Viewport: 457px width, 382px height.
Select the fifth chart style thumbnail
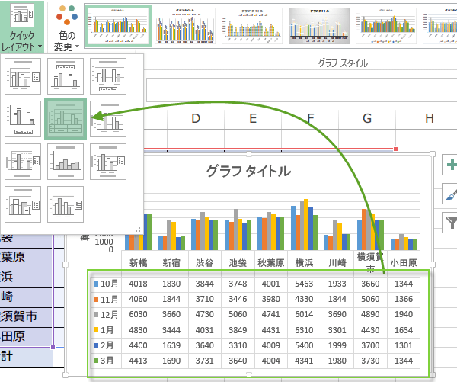pos(386,26)
